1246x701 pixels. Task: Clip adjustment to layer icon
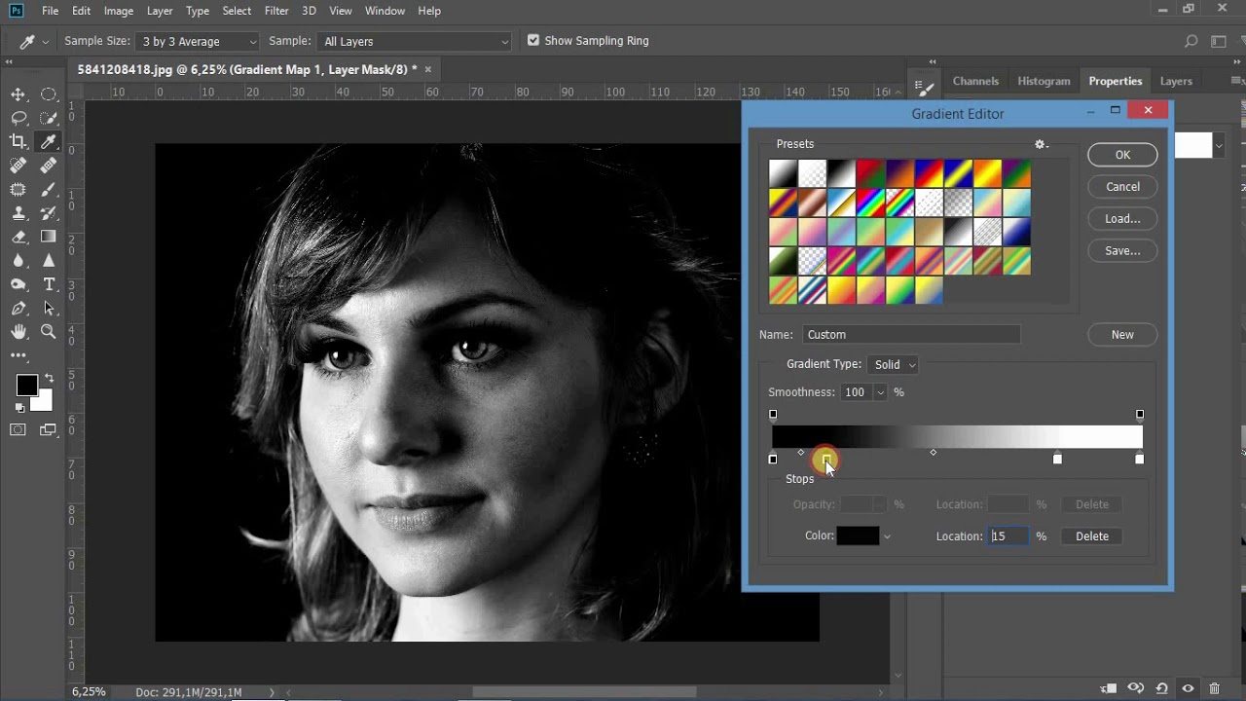click(1109, 688)
